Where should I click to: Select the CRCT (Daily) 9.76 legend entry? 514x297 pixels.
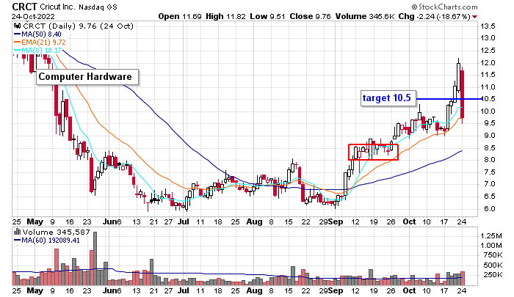click(78, 26)
